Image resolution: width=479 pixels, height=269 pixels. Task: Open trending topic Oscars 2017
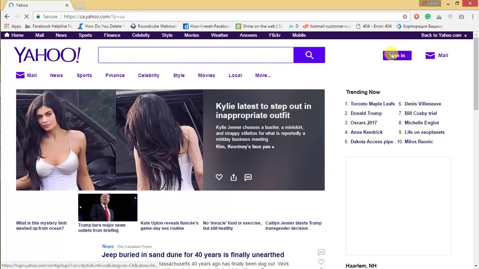(x=364, y=123)
